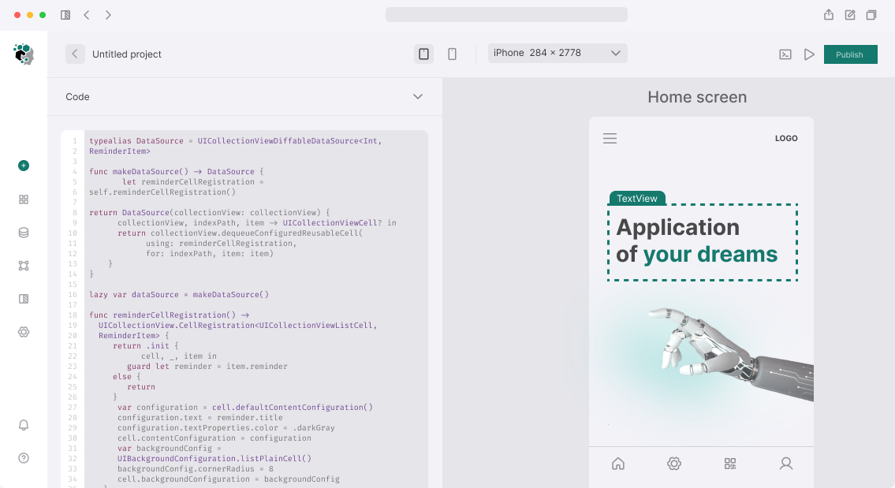Open the database icon in sidebar
Viewport: 895px width, 488px height.
tap(24, 233)
